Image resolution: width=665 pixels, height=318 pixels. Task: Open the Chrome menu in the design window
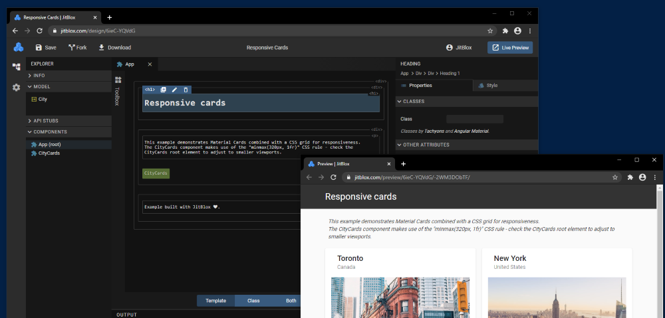click(530, 31)
